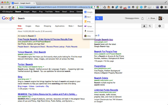The image size is (168, 105).
Task: Expand the arrow next to www.search.org
Action: click(32, 96)
